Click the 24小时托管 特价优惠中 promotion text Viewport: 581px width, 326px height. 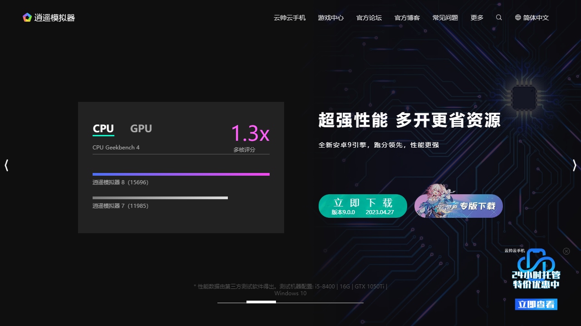536,280
